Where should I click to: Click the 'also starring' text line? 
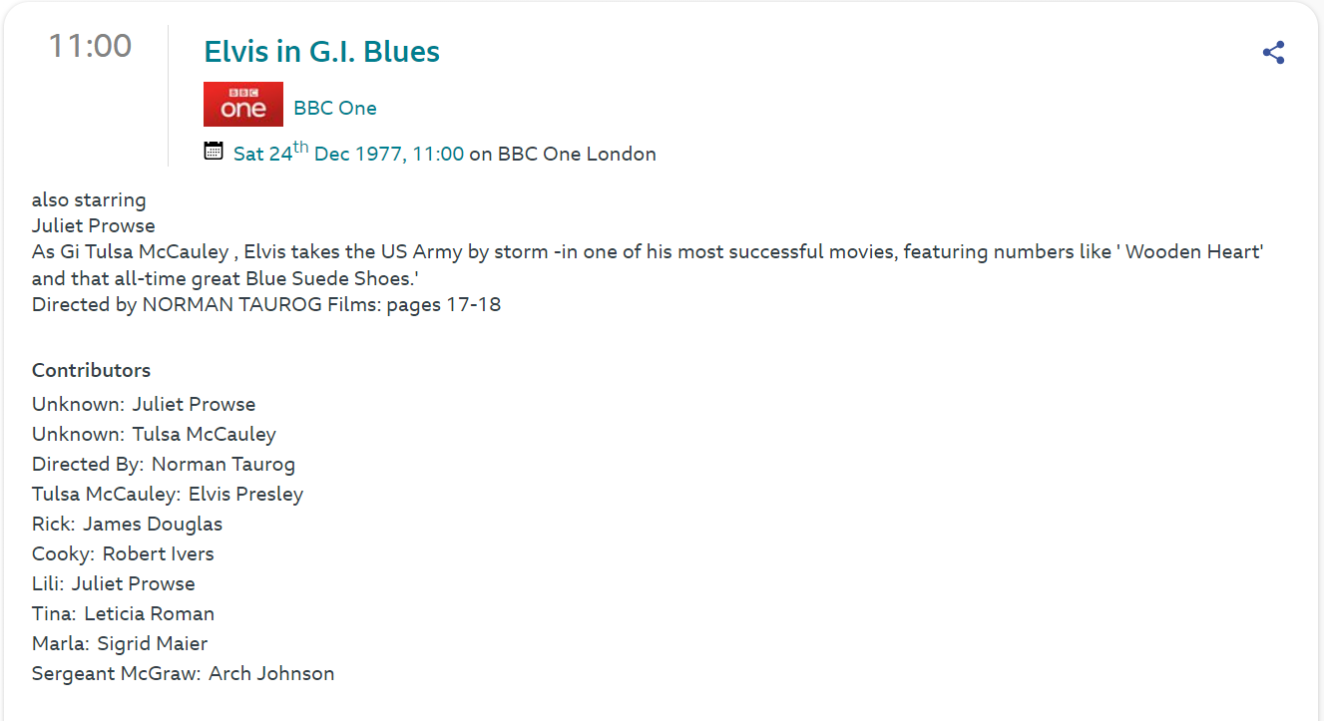pos(89,199)
